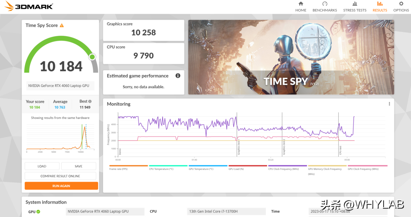Open the Monitoring three-dot options menu
The height and width of the screenshot is (217, 411).
click(x=389, y=104)
